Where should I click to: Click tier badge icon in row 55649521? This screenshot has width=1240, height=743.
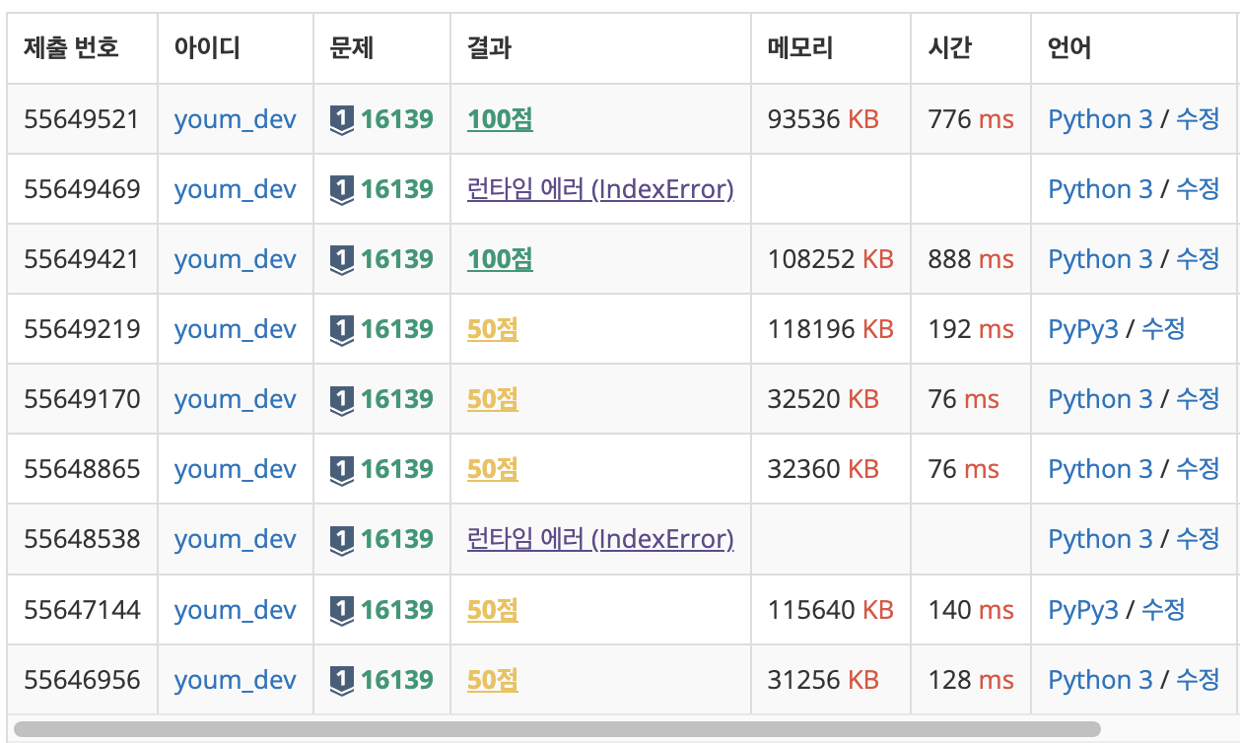(341, 120)
